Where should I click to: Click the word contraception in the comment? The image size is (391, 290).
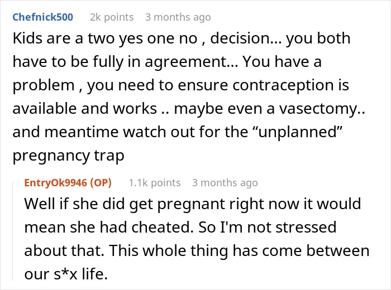[x=283, y=85]
